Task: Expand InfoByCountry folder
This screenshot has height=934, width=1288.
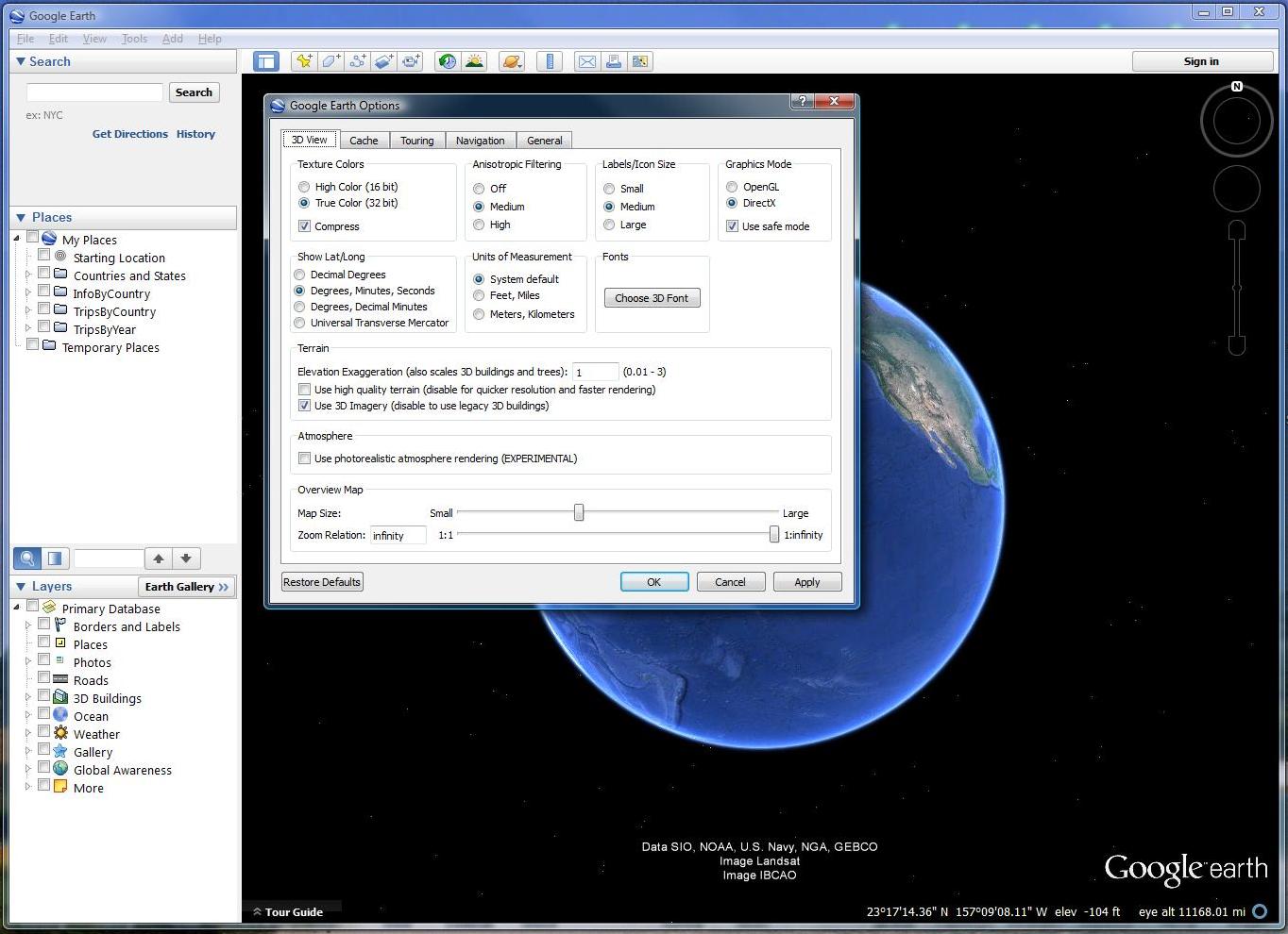Action: (28, 292)
